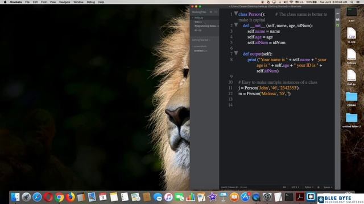Open the Window menu
Viewport: 364px width, 204px height.
(78, 2)
